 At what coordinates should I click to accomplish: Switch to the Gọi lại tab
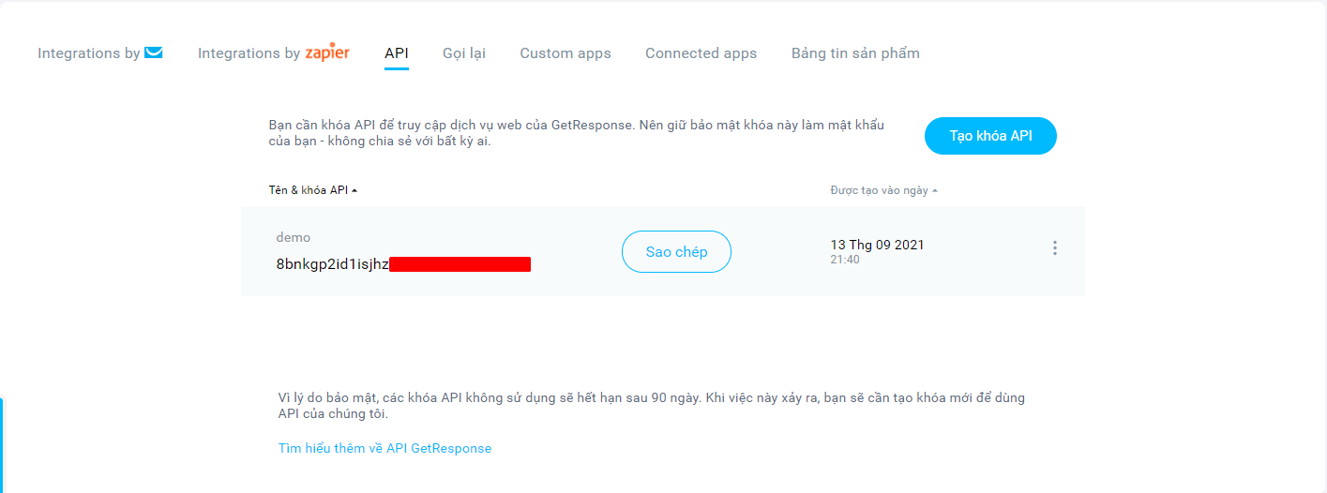coord(464,53)
